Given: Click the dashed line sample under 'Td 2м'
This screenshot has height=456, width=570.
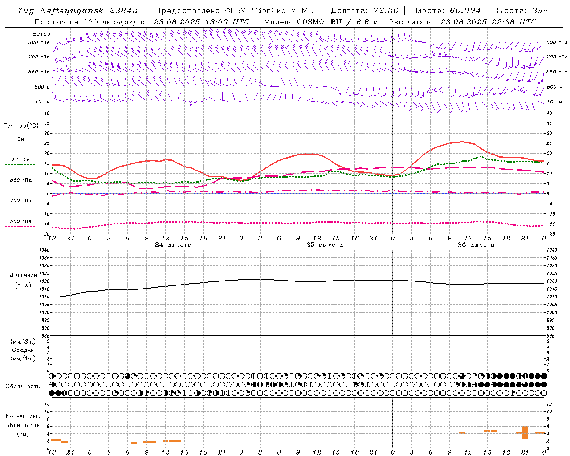Looking at the screenshot, I should [20, 164].
